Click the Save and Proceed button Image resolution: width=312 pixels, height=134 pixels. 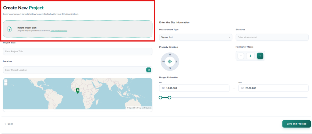click(296, 124)
